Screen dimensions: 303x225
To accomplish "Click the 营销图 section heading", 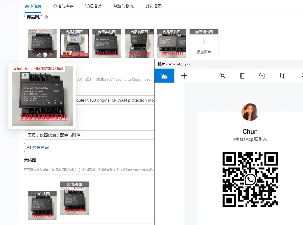I will 30,160.
